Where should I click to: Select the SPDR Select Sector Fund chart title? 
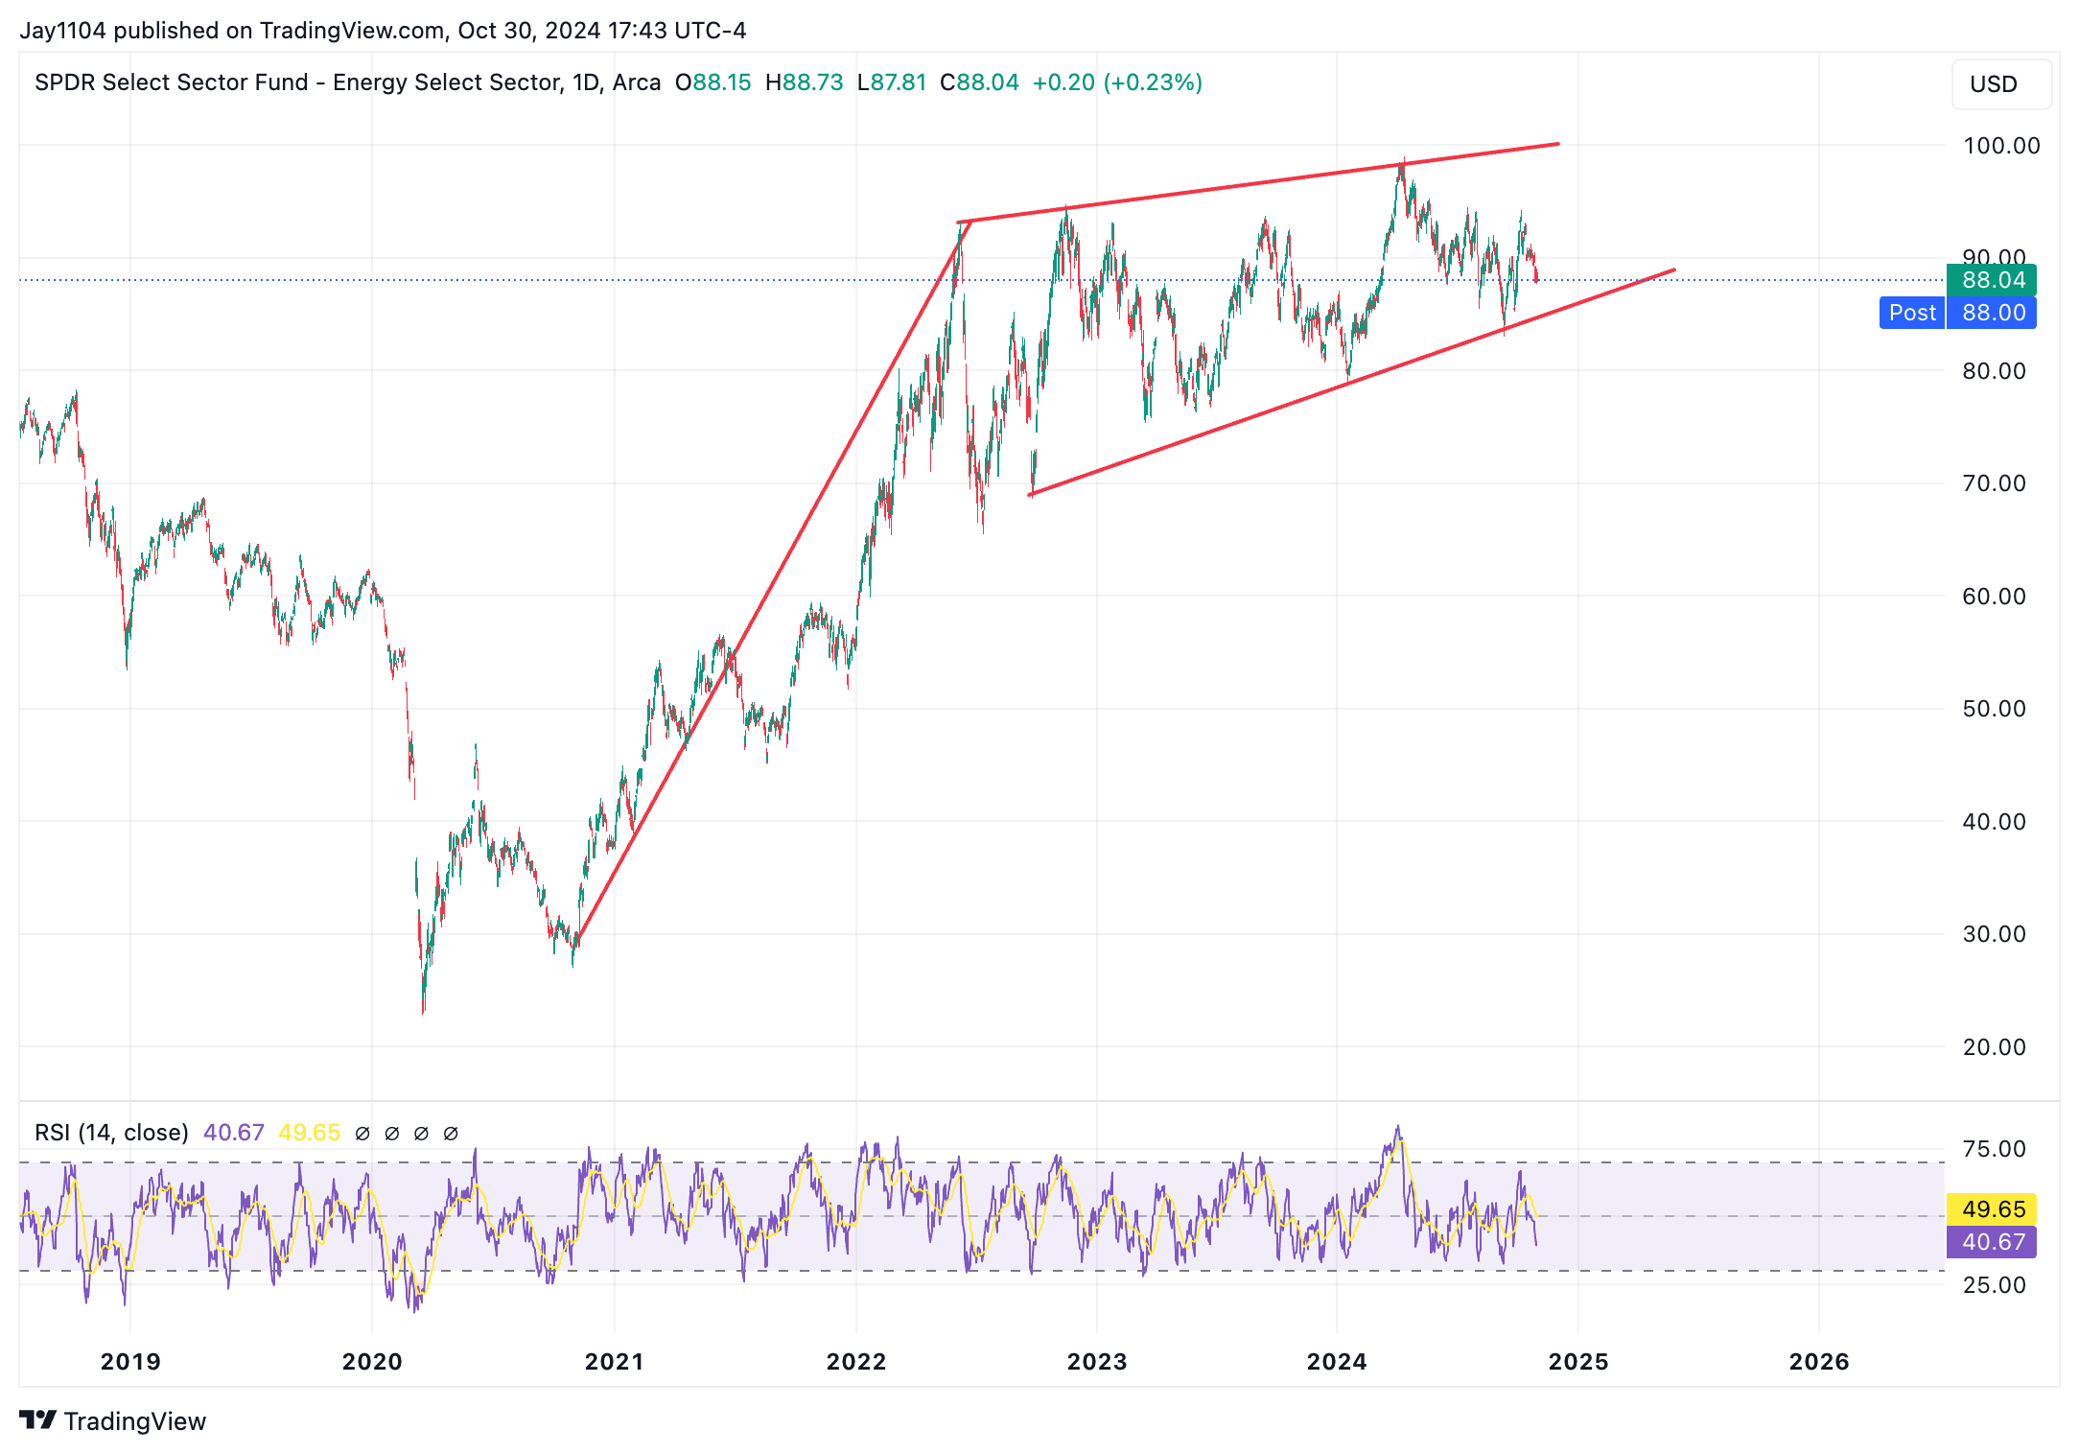coord(347,82)
